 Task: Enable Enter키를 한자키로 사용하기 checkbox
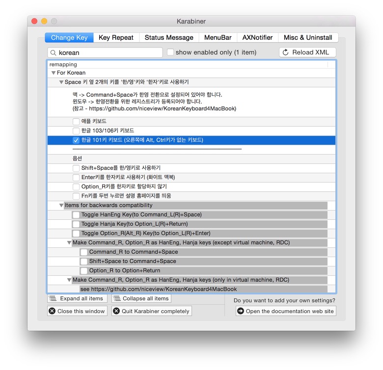(76, 177)
